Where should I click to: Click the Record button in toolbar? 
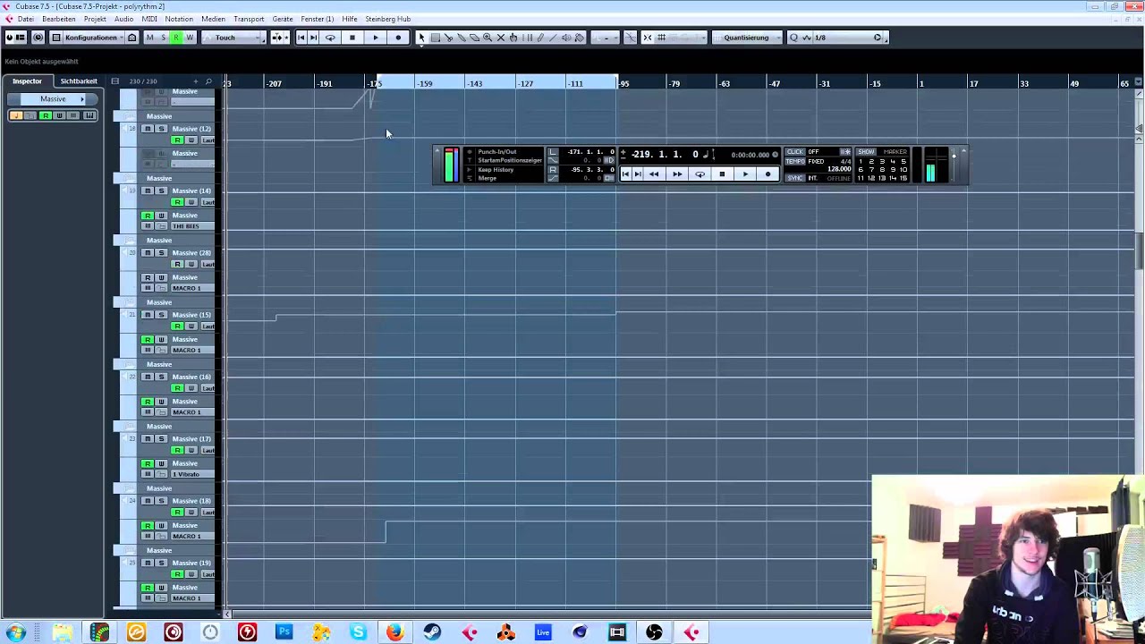tap(398, 38)
